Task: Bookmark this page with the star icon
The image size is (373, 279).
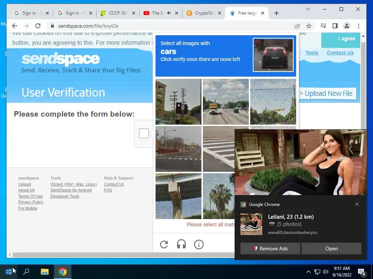Action: pyautogui.click(x=309, y=26)
